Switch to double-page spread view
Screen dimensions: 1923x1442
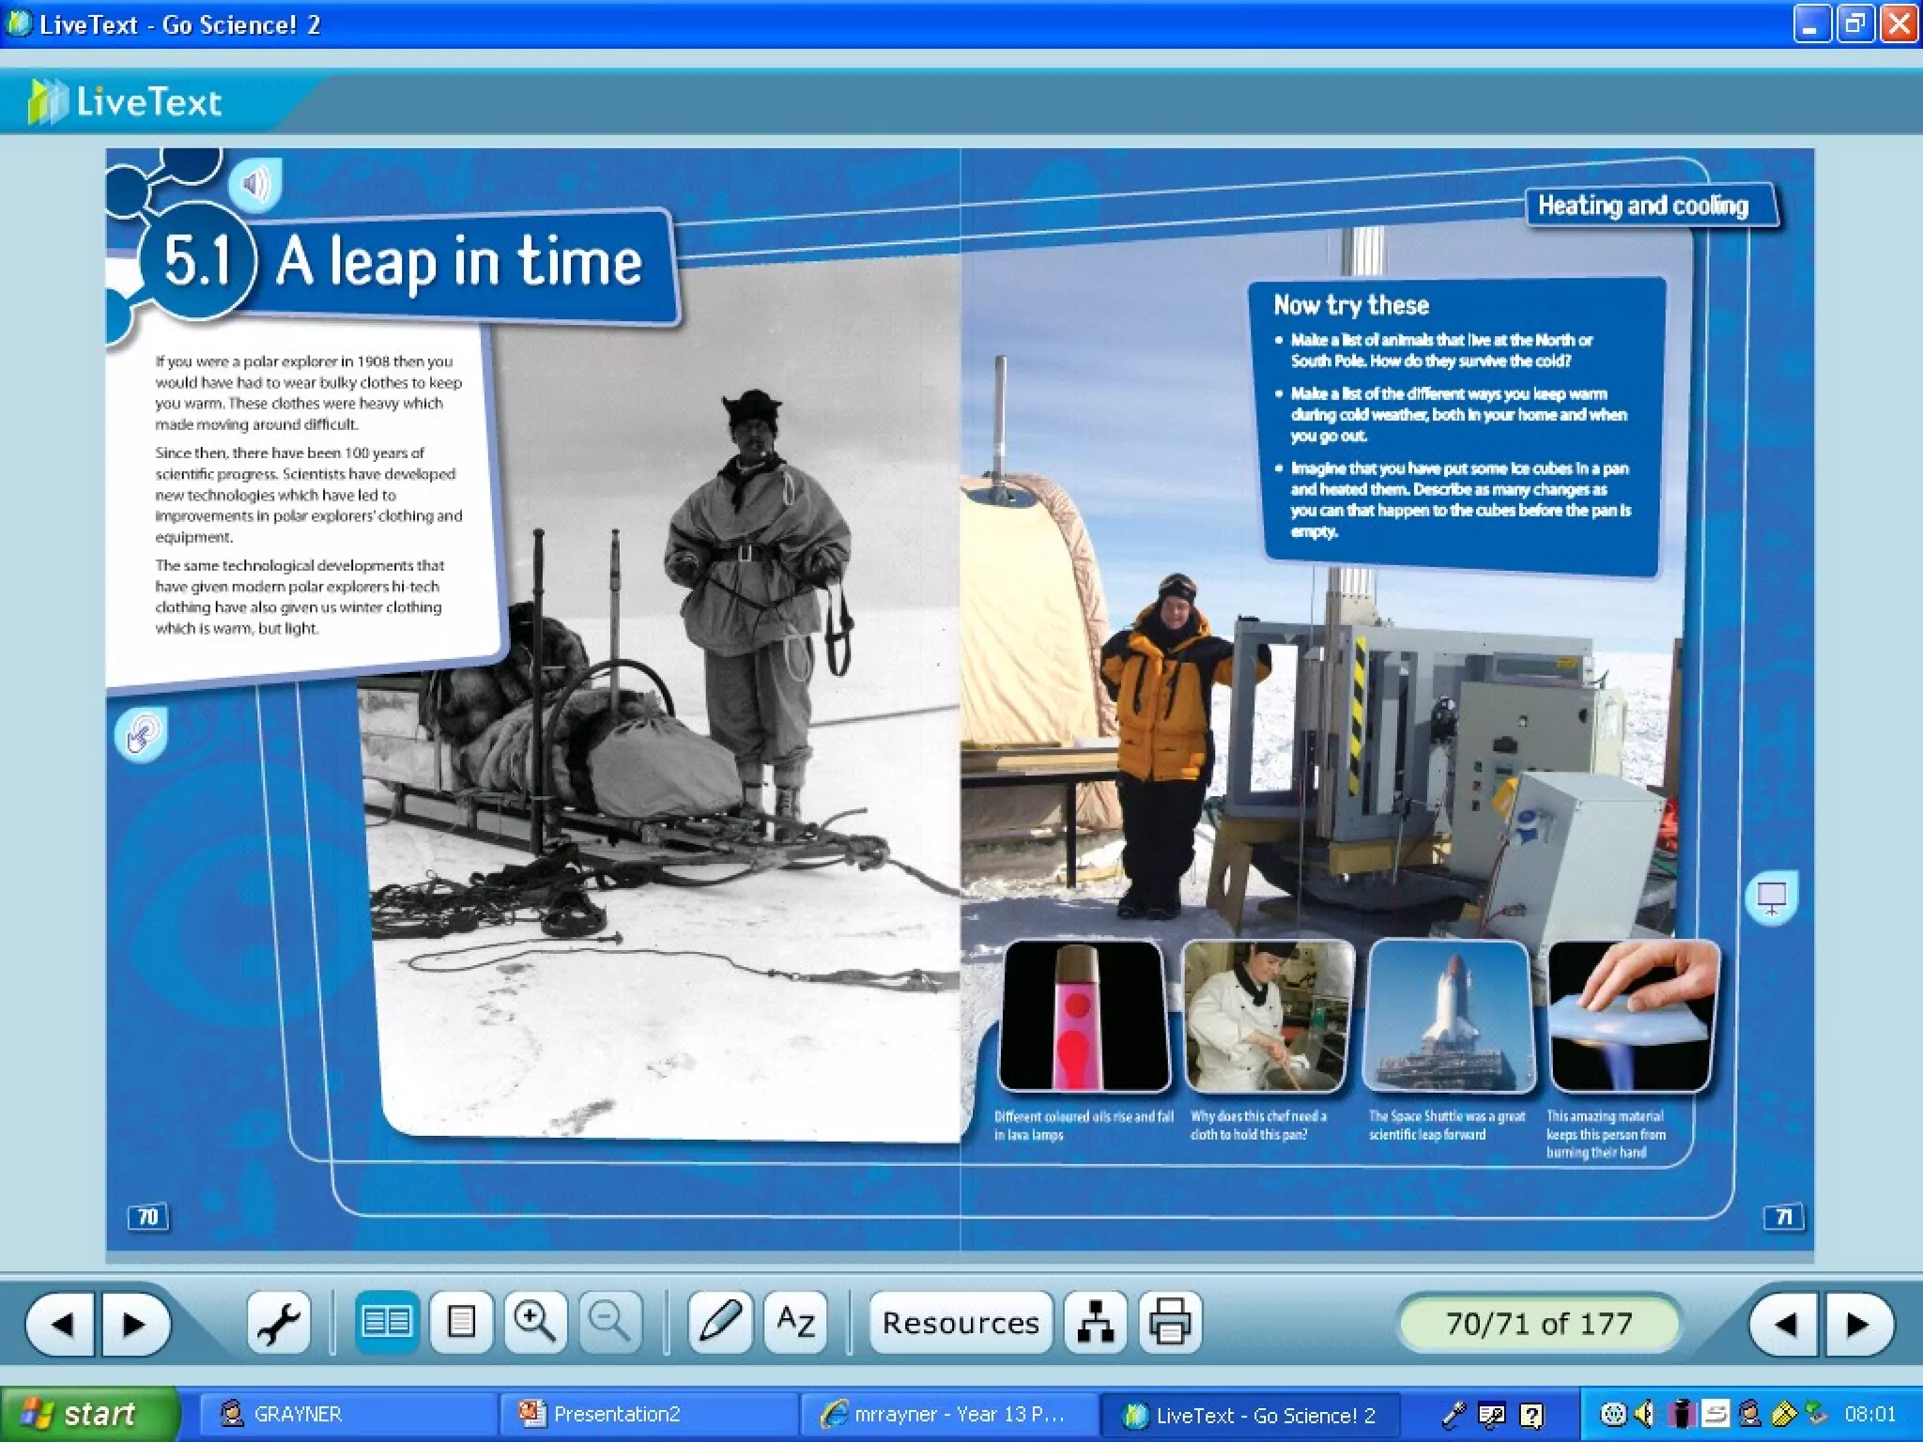pyautogui.click(x=386, y=1323)
